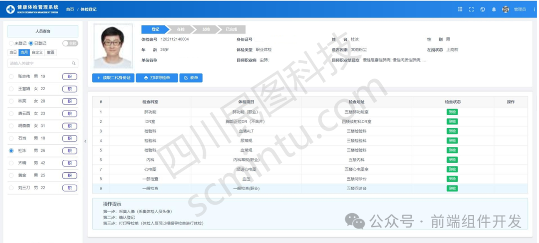The width and height of the screenshot is (539, 243).
Task: Open notifications bell icon
Action: (494, 9)
